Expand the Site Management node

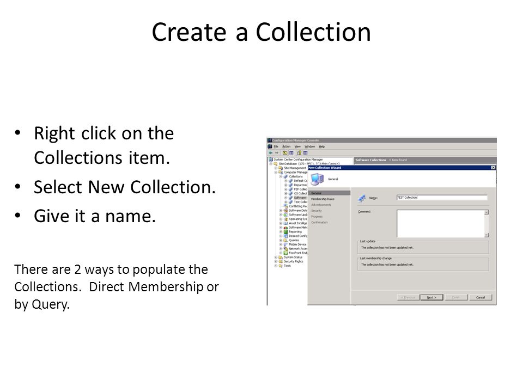[x=276, y=168]
